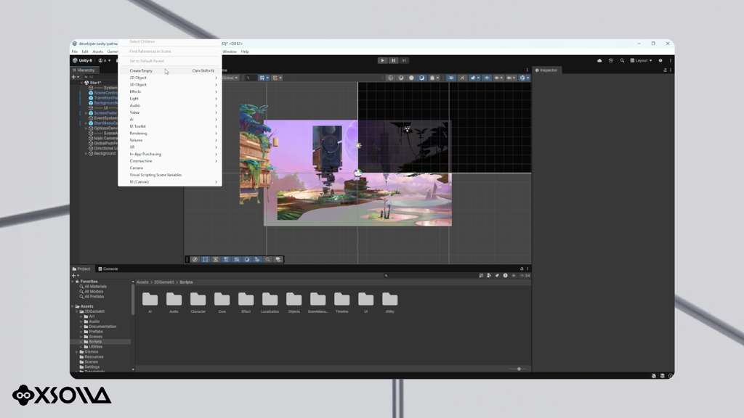Click the Step forward playback button
Image resolution: width=744 pixels, height=418 pixels.
click(404, 61)
